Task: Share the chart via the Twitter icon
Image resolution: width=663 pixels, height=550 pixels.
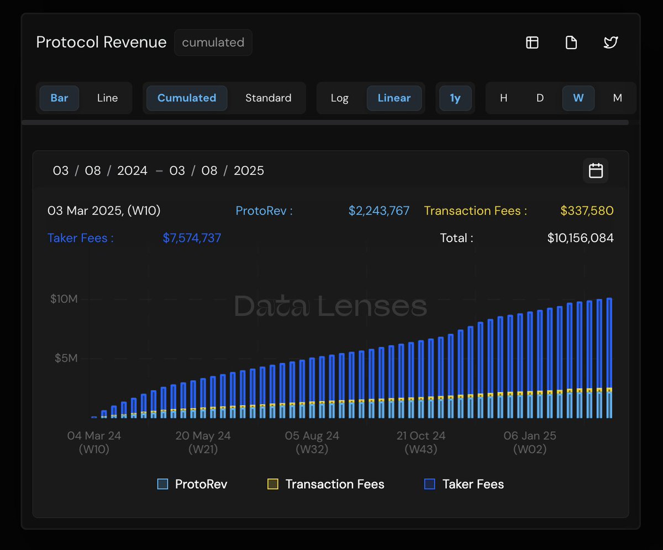Action: 611,42
